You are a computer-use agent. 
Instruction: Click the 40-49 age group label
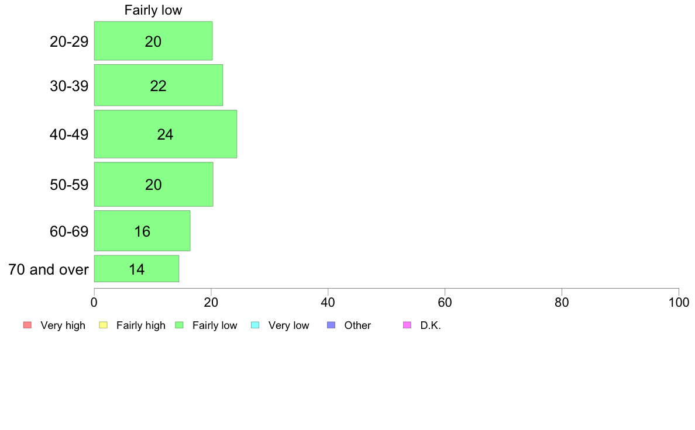[x=69, y=134]
